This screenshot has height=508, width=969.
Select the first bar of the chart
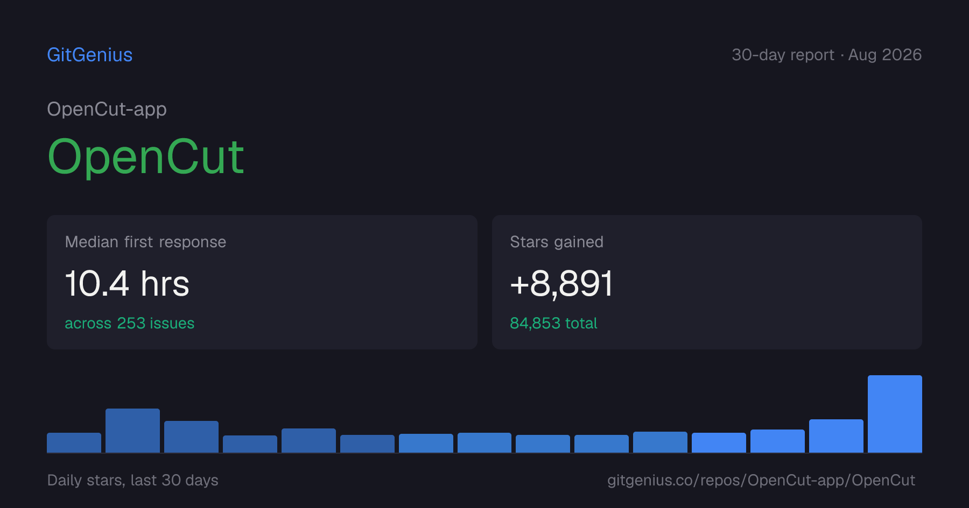click(x=74, y=442)
